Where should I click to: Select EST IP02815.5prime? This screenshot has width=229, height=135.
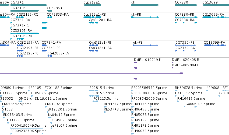pyautogui.click(x=93, y=91)
